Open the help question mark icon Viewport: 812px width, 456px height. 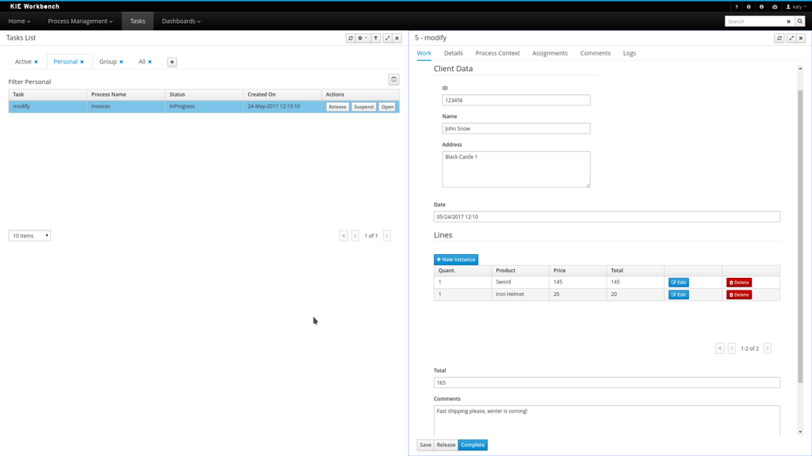pos(737,6)
